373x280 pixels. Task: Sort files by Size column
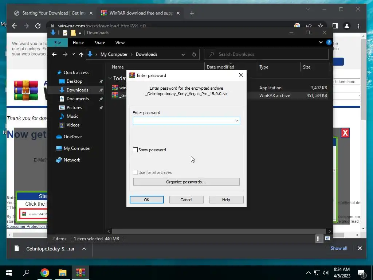[x=307, y=67]
